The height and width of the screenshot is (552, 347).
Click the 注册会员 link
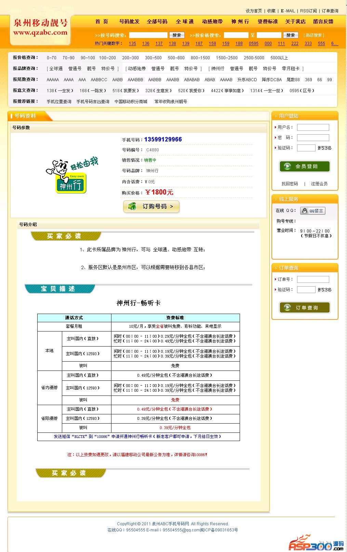point(319,184)
